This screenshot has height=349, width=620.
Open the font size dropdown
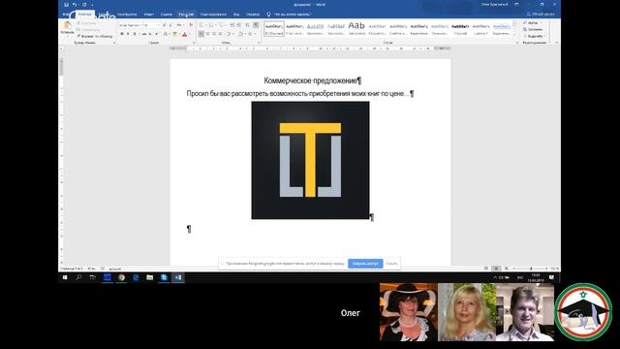(x=158, y=25)
